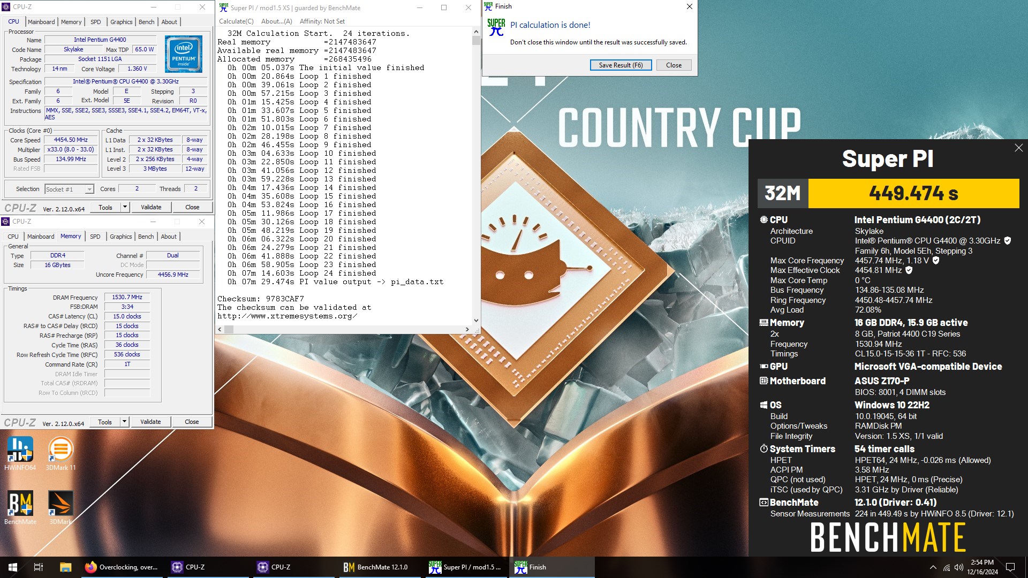Viewport: 1028px width, 578px height.
Task: Click Close button in top CPU-Z window
Action: click(192, 207)
